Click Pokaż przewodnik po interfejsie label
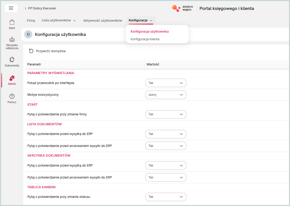This screenshot has height=206, width=290. (x=51, y=83)
